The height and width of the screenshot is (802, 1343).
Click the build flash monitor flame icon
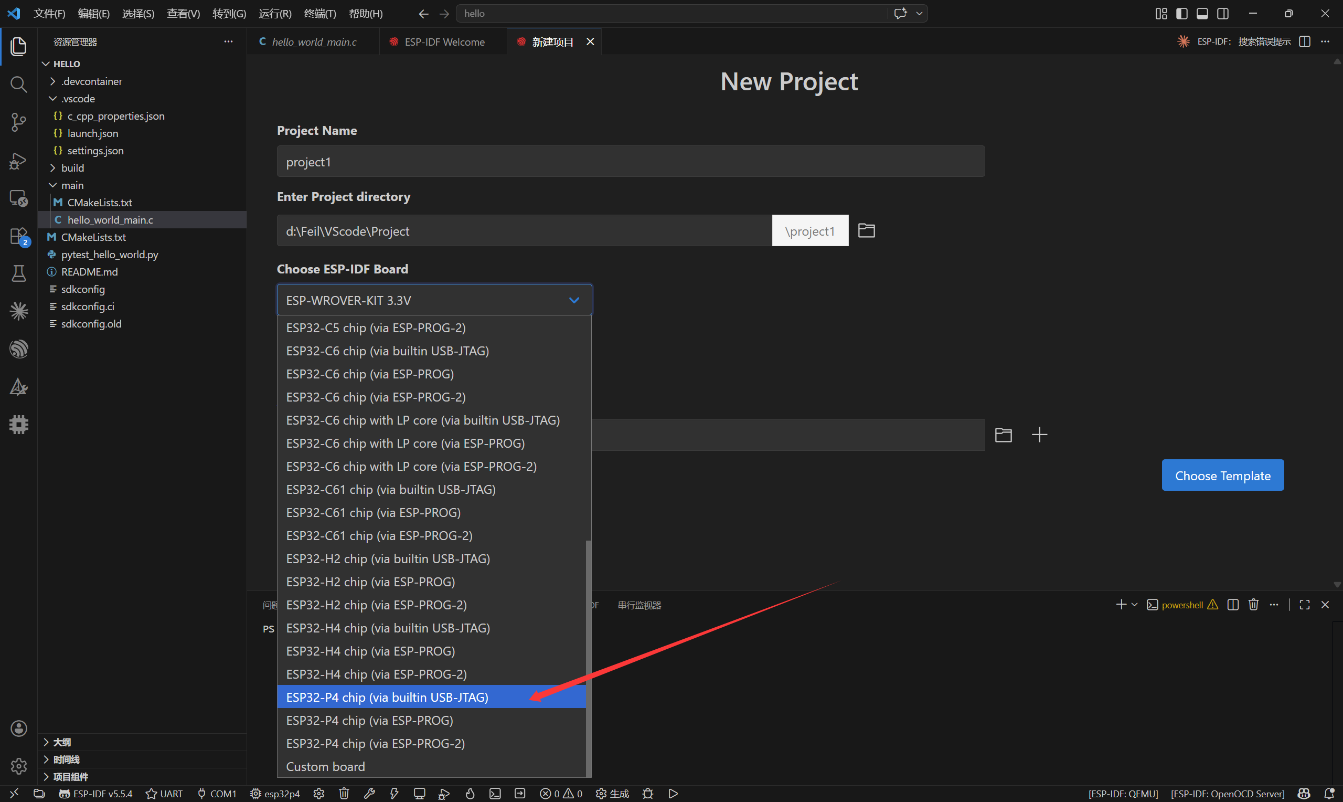pos(470,794)
